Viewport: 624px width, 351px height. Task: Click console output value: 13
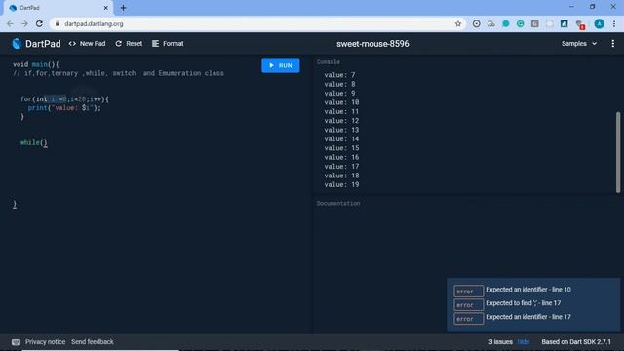coord(341,130)
